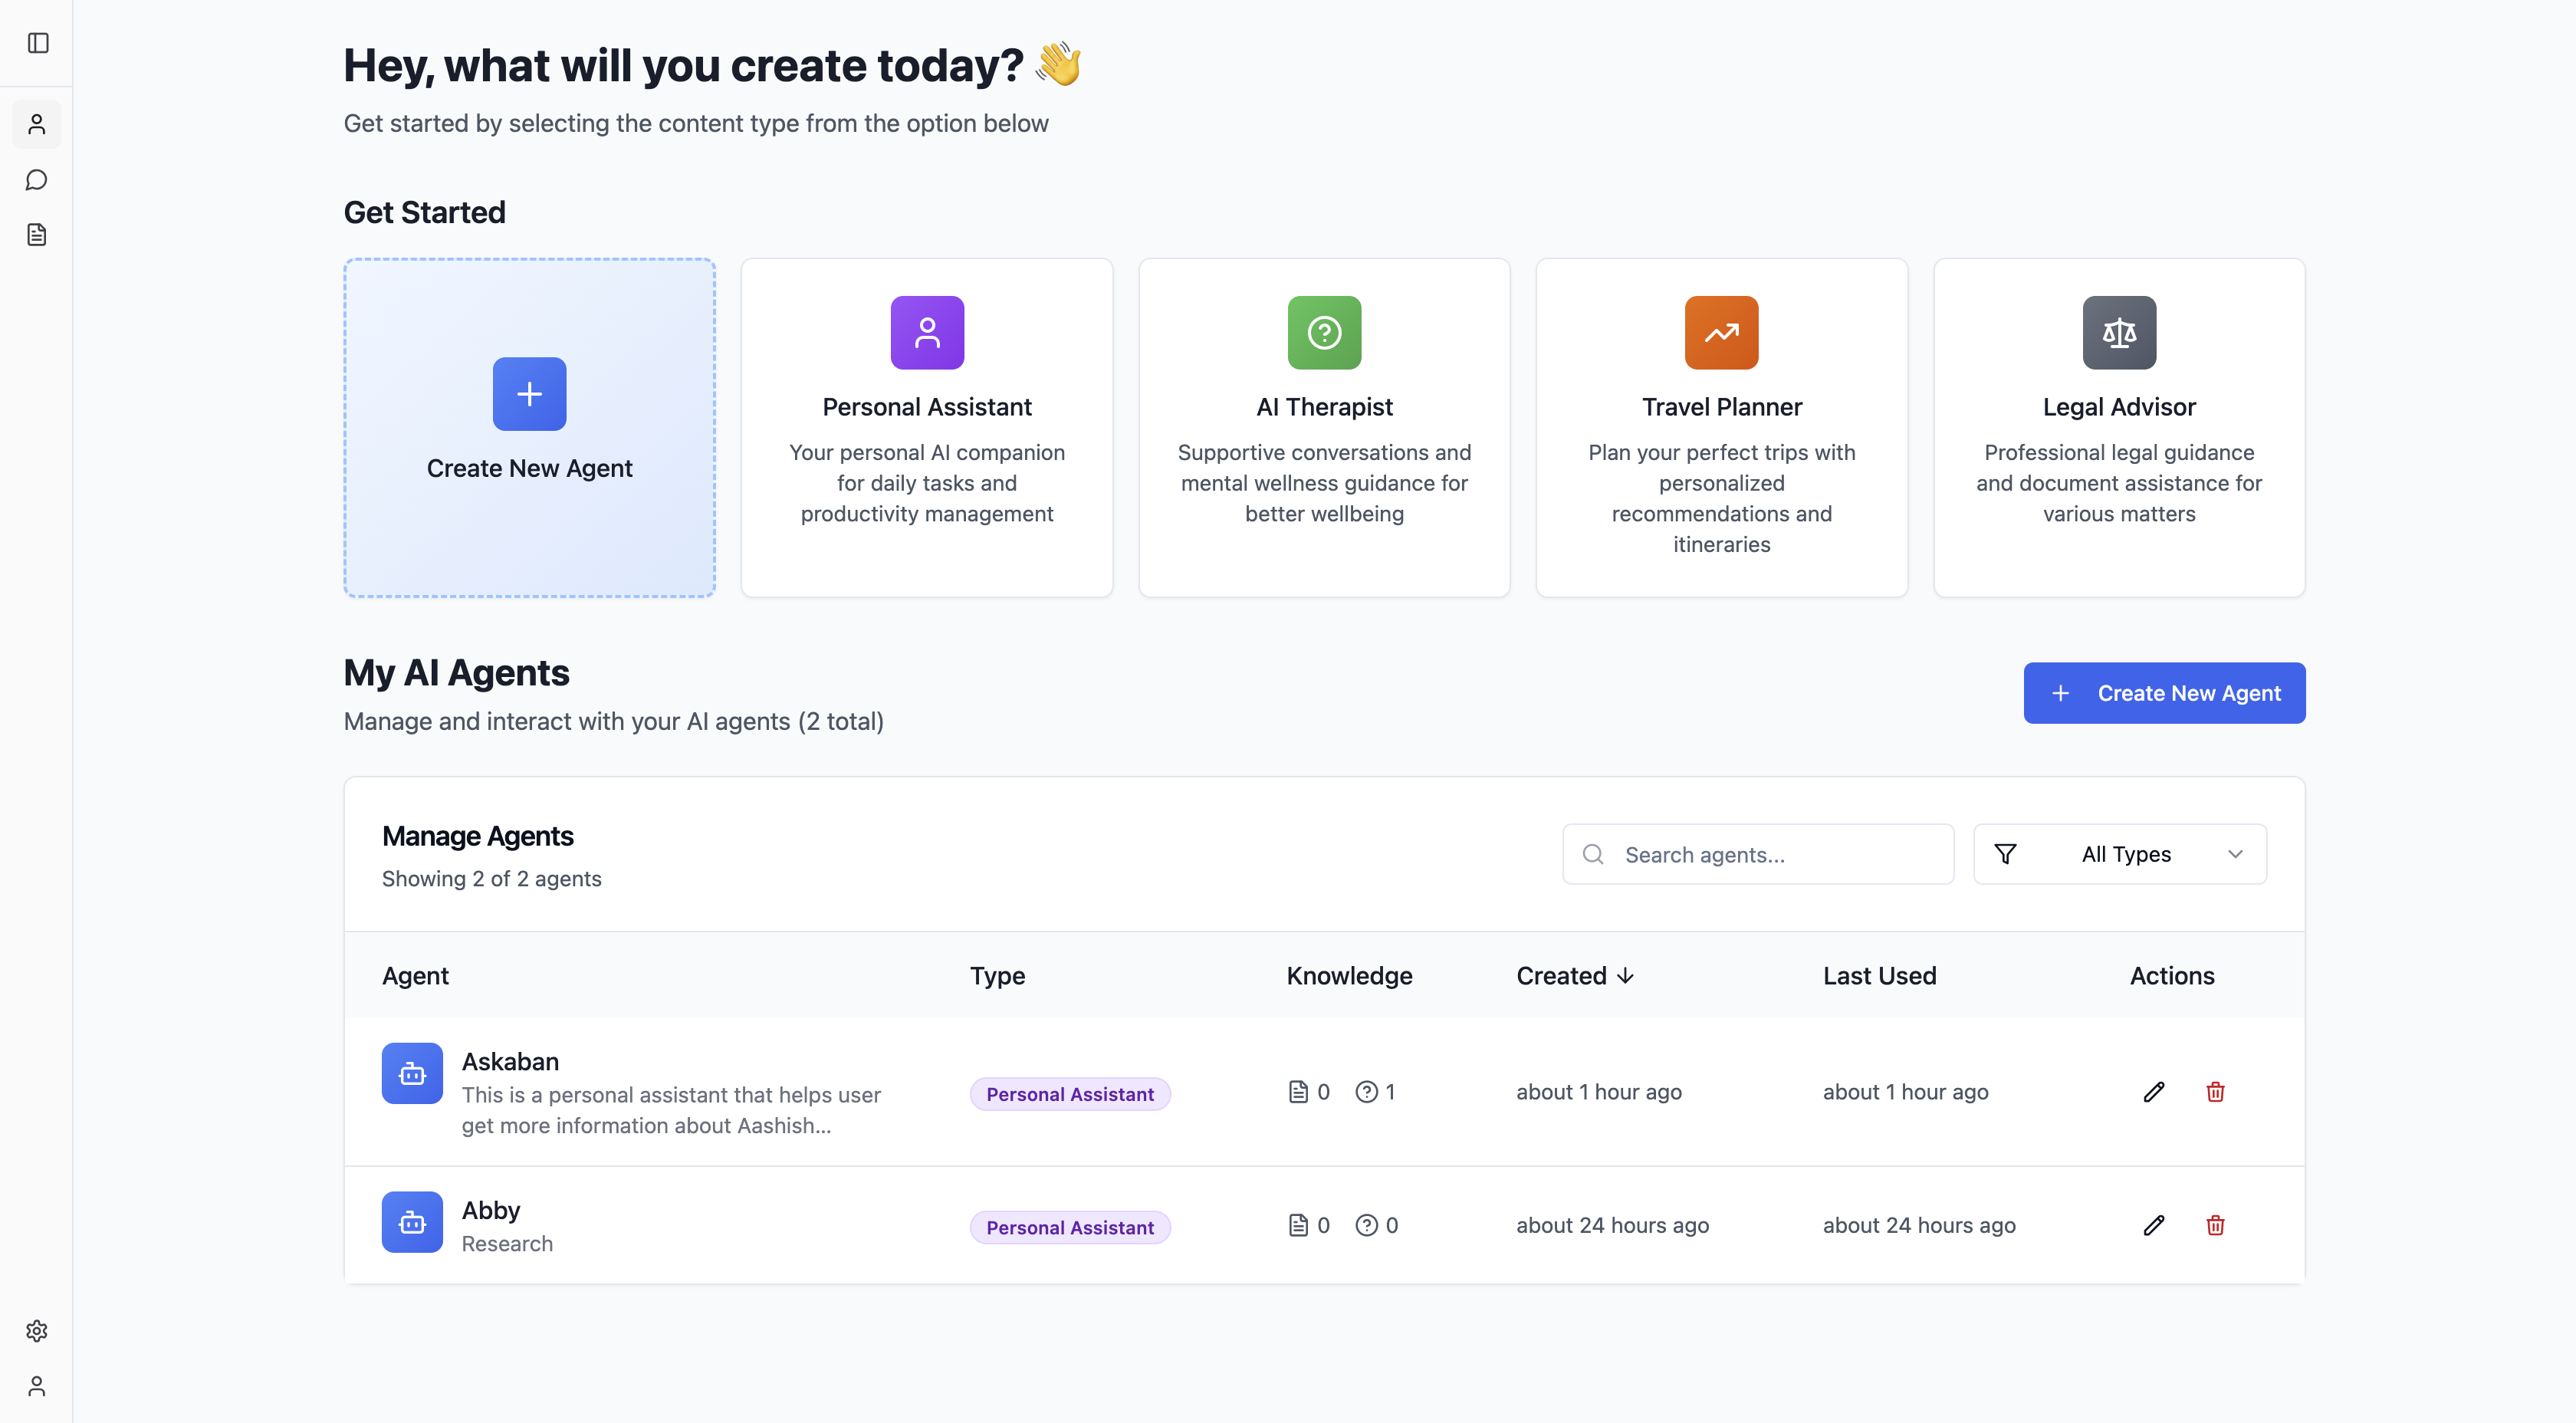Click the AI Therapist card description
The image size is (2576, 1423).
[x=1324, y=483]
